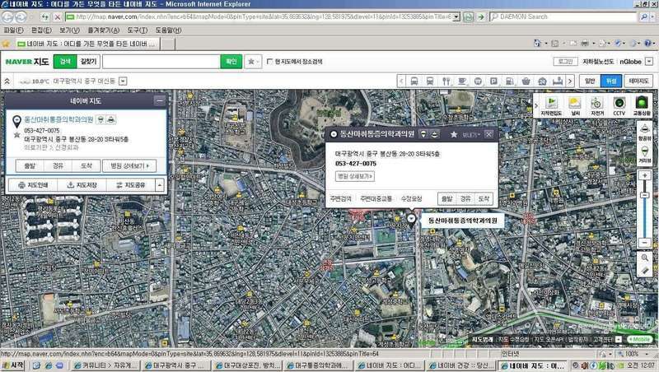Screen dimensions: 659x372
Task: Open the 보내기 send dropdown in popup
Action: point(471,135)
